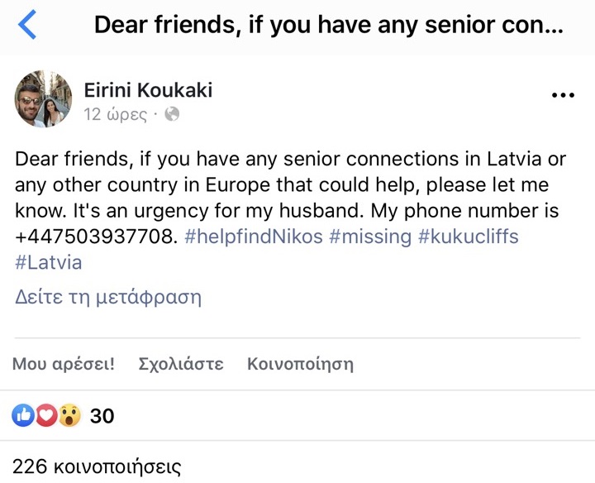595x483 pixels.
Task: Tap the wow face reaction icon
Action: pos(69,415)
